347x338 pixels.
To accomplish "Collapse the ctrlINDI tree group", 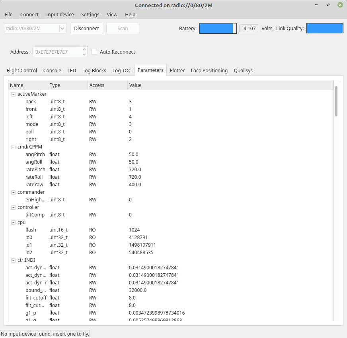I will (14, 260).
